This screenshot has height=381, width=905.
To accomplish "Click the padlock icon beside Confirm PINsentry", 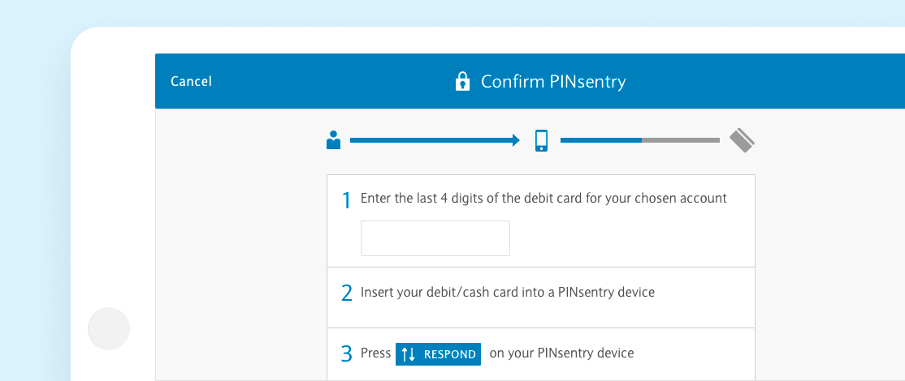I will [x=462, y=81].
